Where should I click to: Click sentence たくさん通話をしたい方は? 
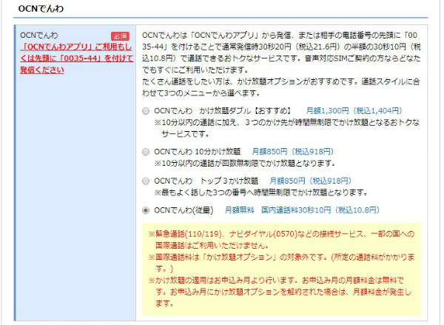click(281, 87)
